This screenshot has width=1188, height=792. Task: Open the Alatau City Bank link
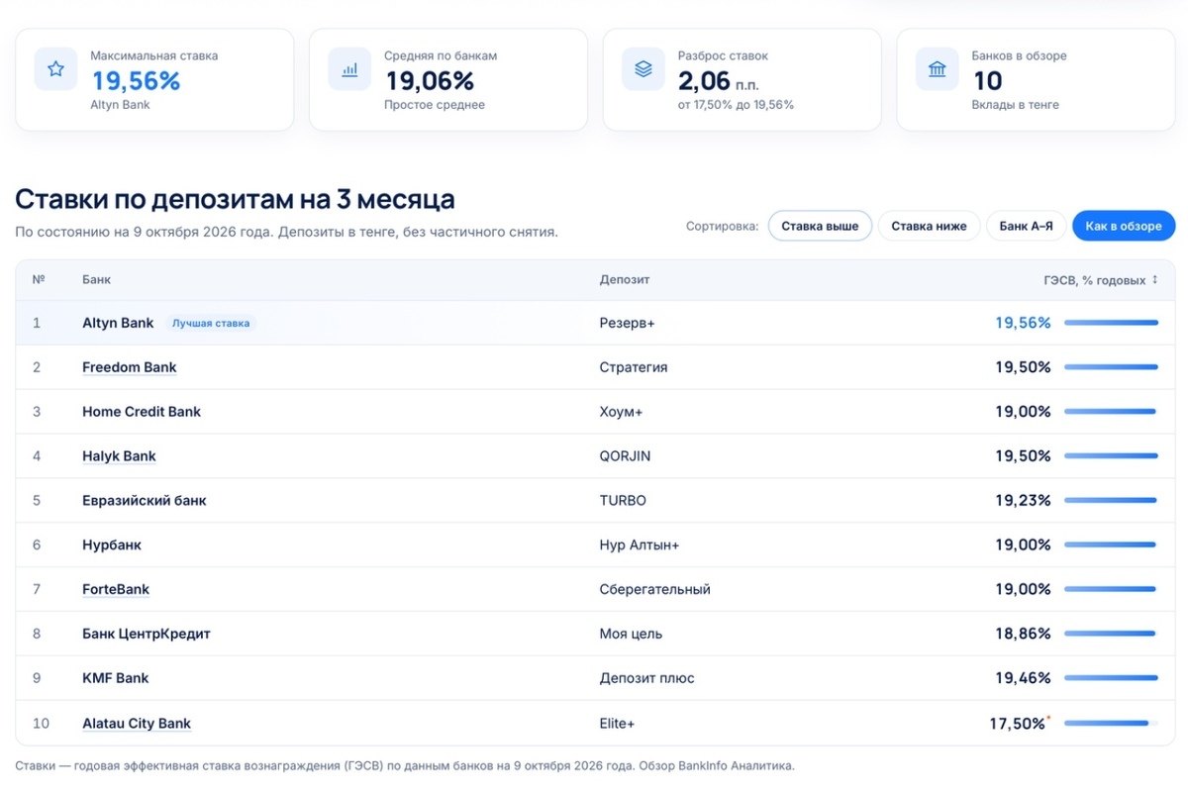(x=137, y=724)
